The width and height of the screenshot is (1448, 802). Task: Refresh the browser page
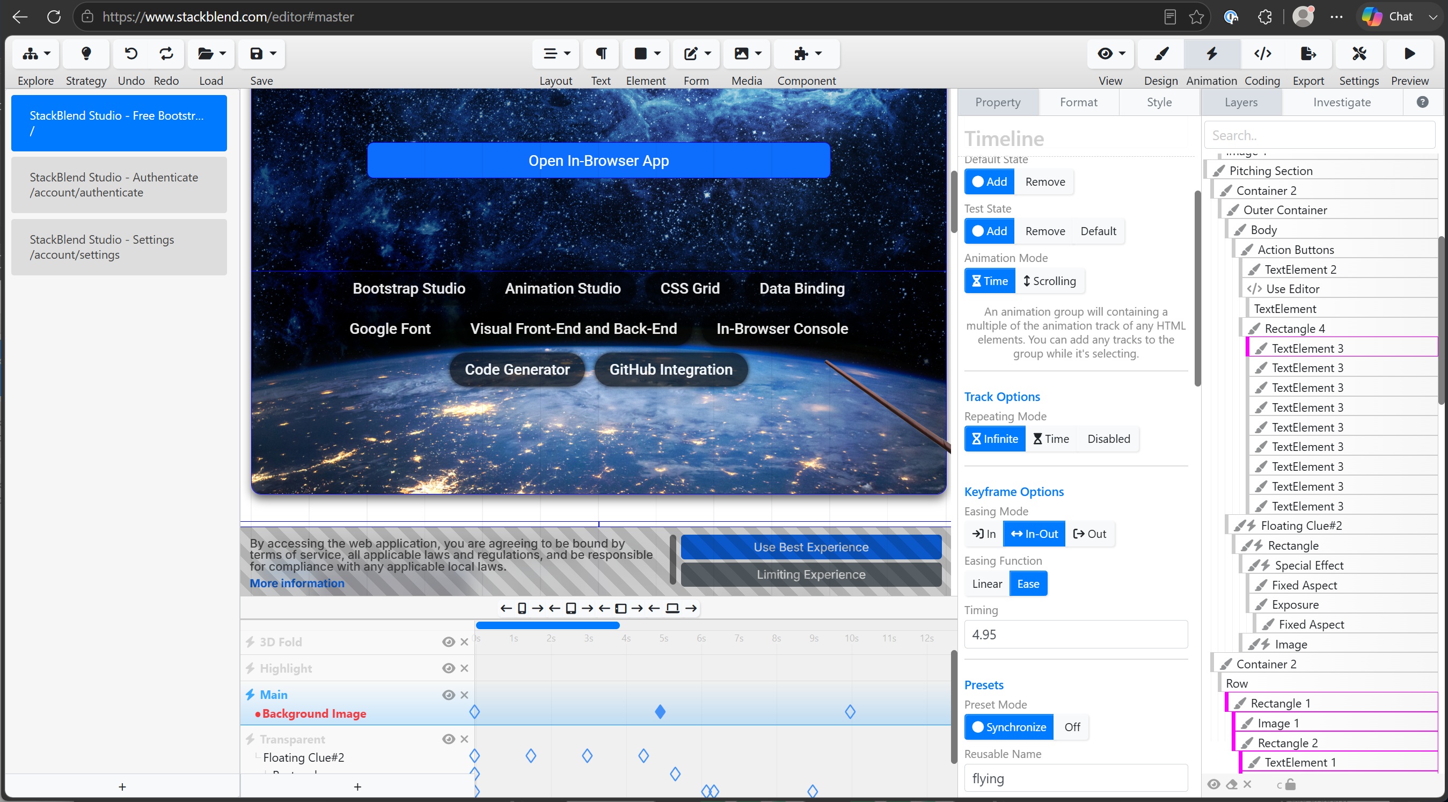[54, 17]
